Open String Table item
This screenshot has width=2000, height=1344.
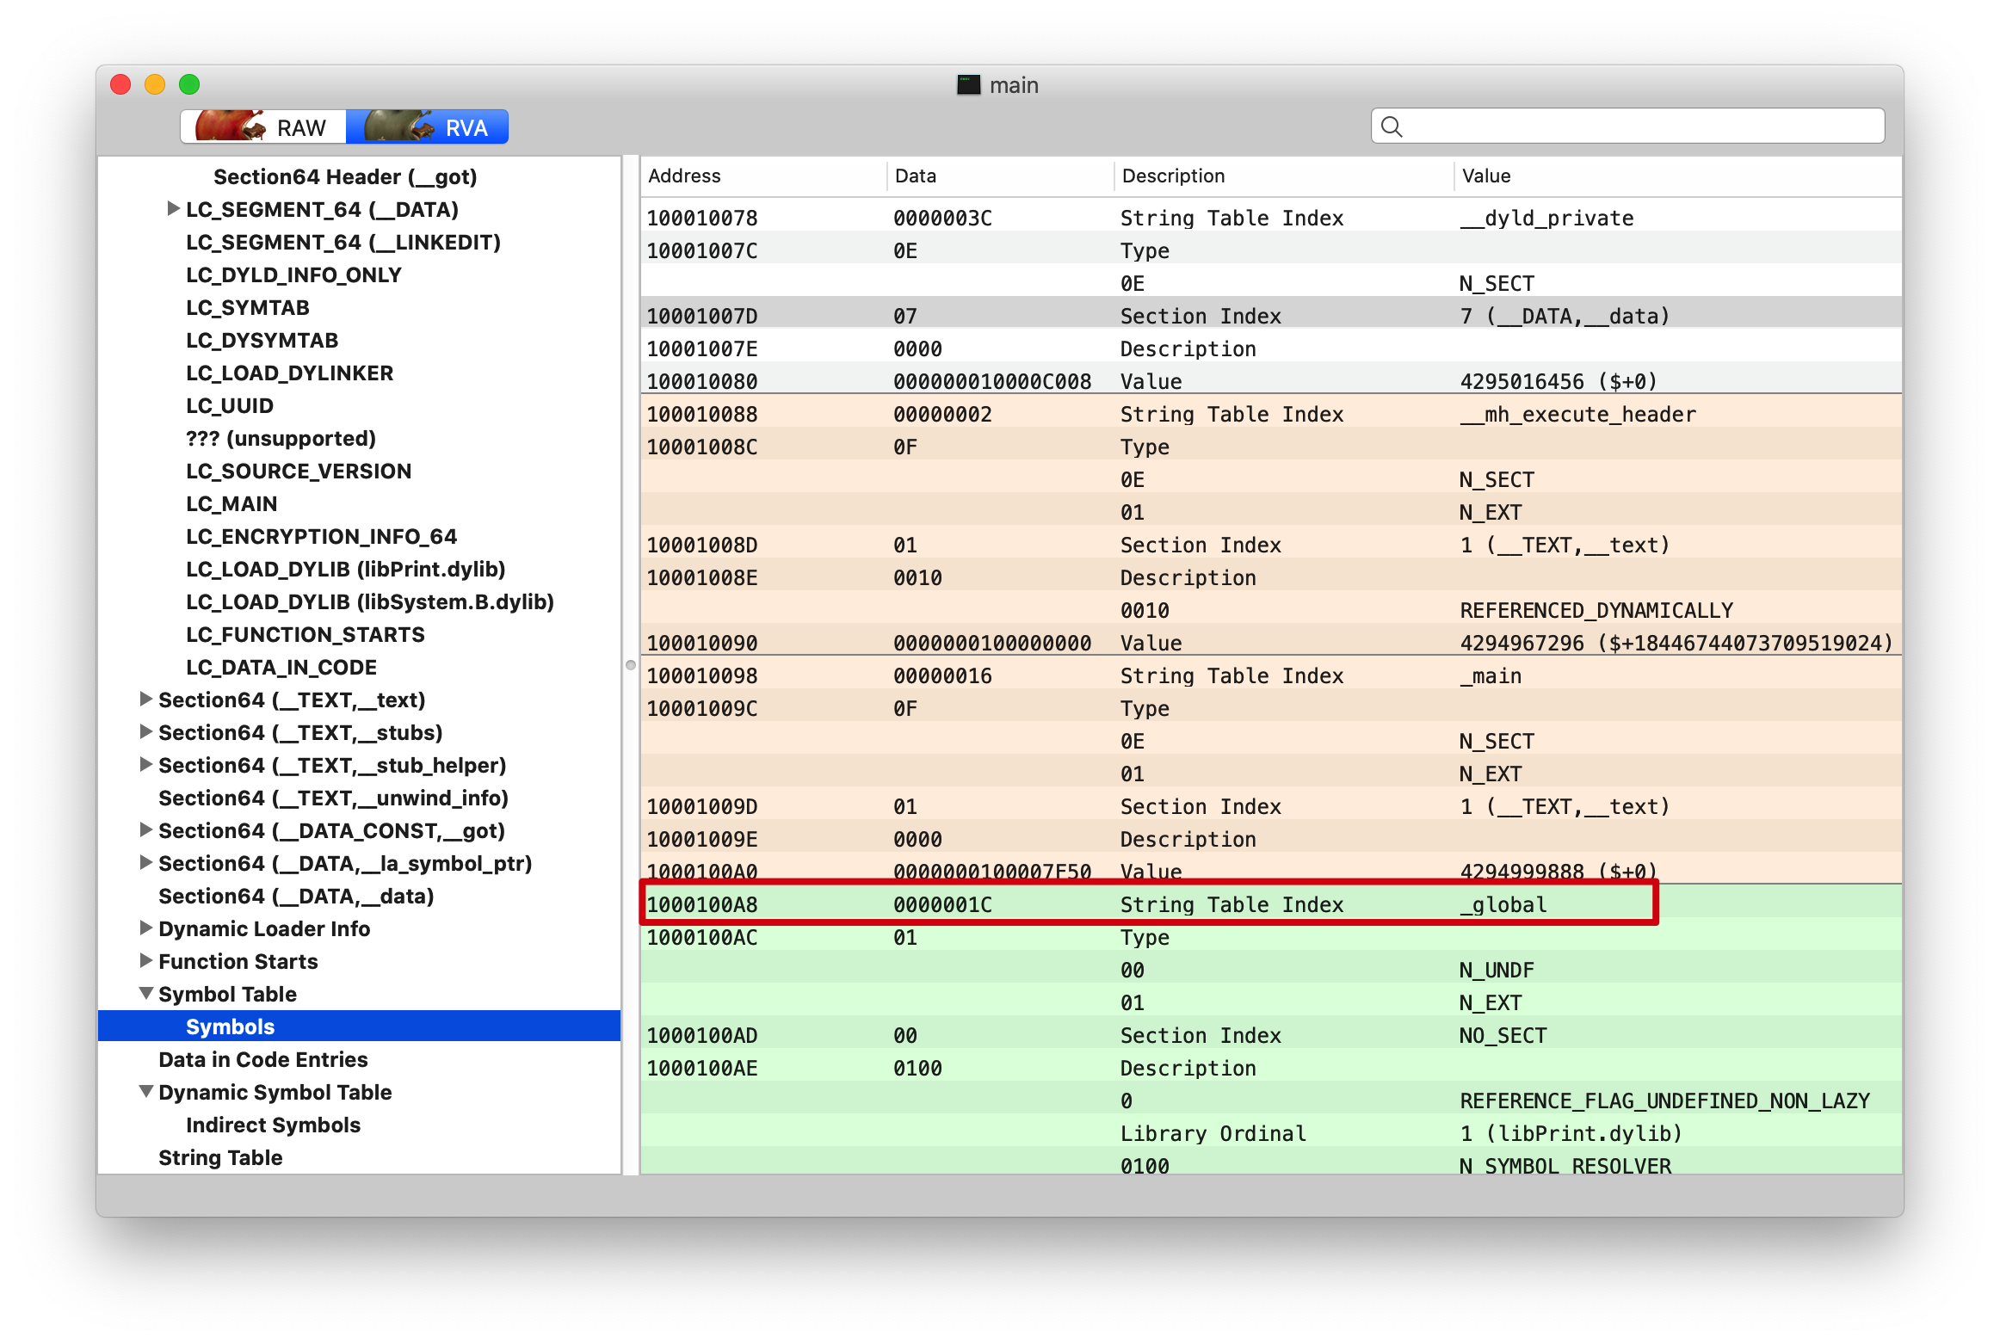(x=220, y=1157)
